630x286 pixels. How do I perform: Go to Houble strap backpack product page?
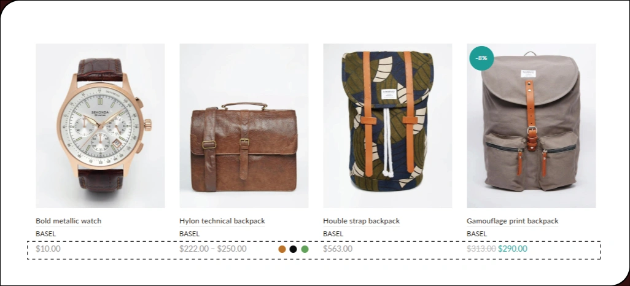pyautogui.click(x=361, y=221)
